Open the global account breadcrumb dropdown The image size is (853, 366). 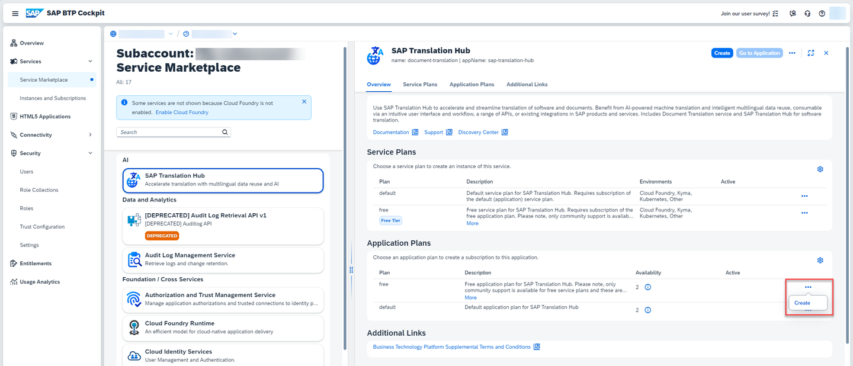pos(171,34)
